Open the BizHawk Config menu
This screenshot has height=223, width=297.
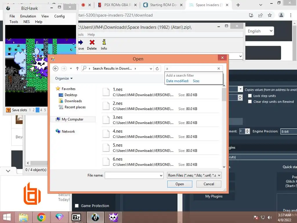59,16
